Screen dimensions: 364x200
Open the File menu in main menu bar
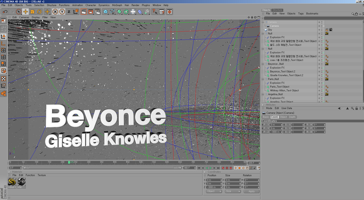[3, 5]
